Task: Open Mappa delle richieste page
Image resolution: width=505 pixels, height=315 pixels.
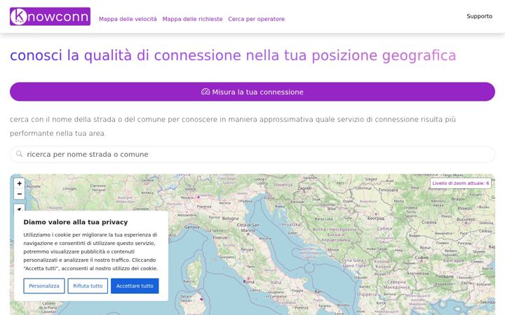Action: [x=192, y=19]
